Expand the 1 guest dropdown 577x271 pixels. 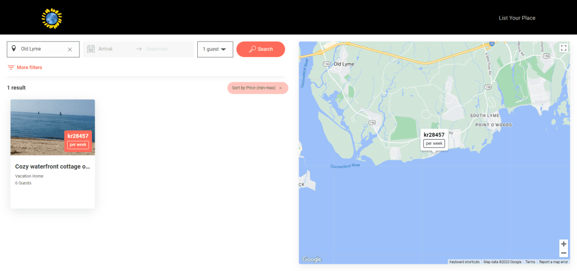coord(215,49)
